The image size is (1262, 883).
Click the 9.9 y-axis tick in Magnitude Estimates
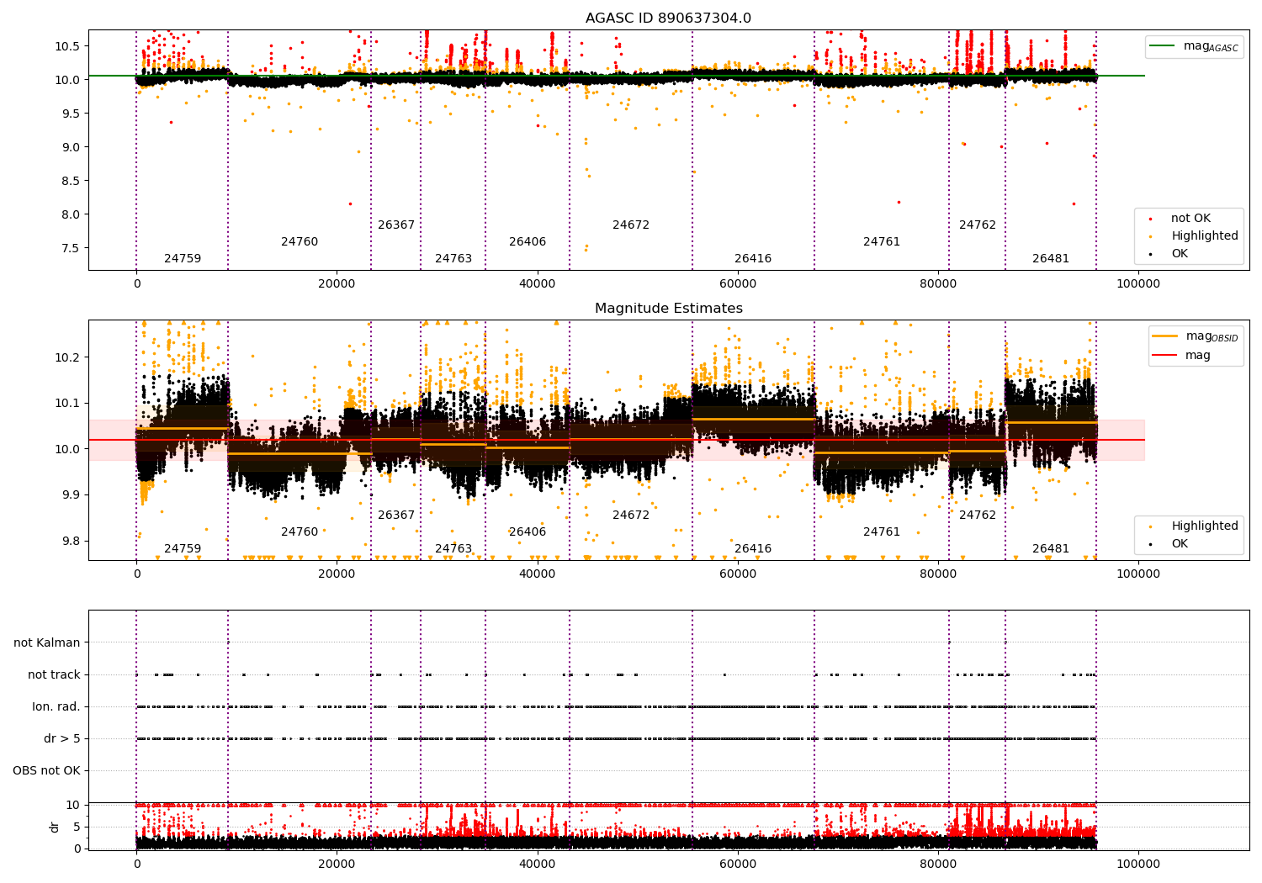pyautogui.click(x=72, y=495)
